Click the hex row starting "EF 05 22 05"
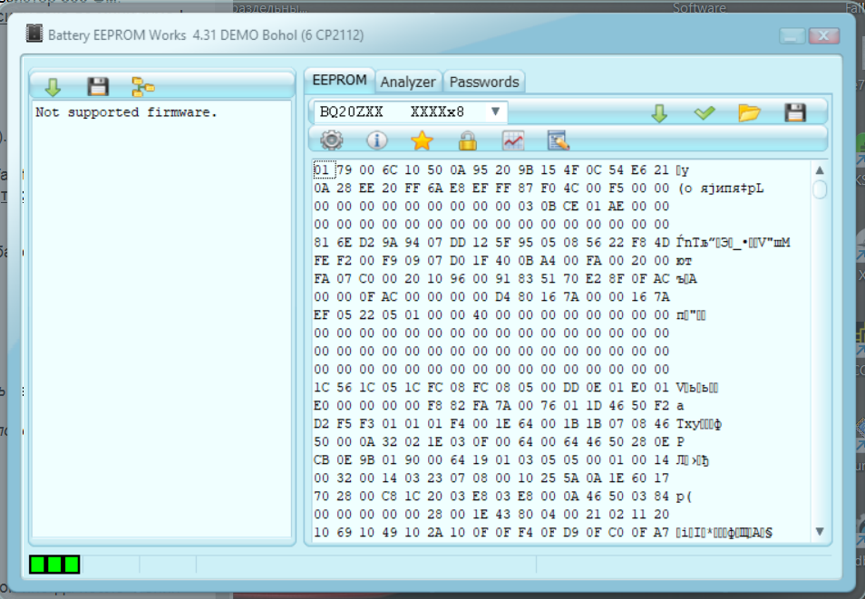 coord(510,315)
